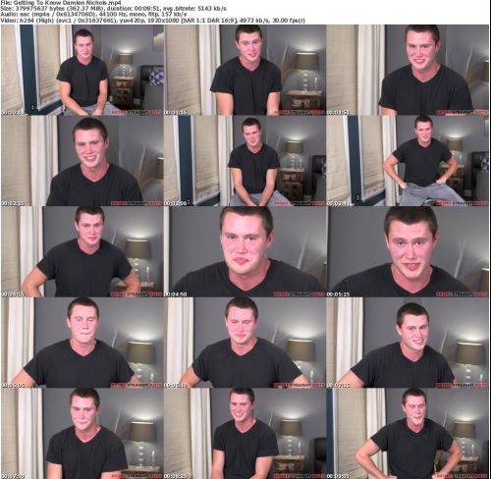Select the last thumbnail in fourth row

point(408,343)
